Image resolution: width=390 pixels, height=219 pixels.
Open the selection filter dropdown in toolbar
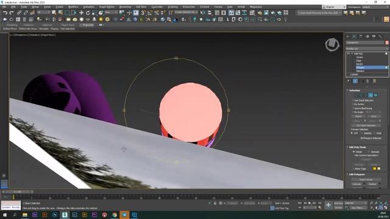point(43,12)
